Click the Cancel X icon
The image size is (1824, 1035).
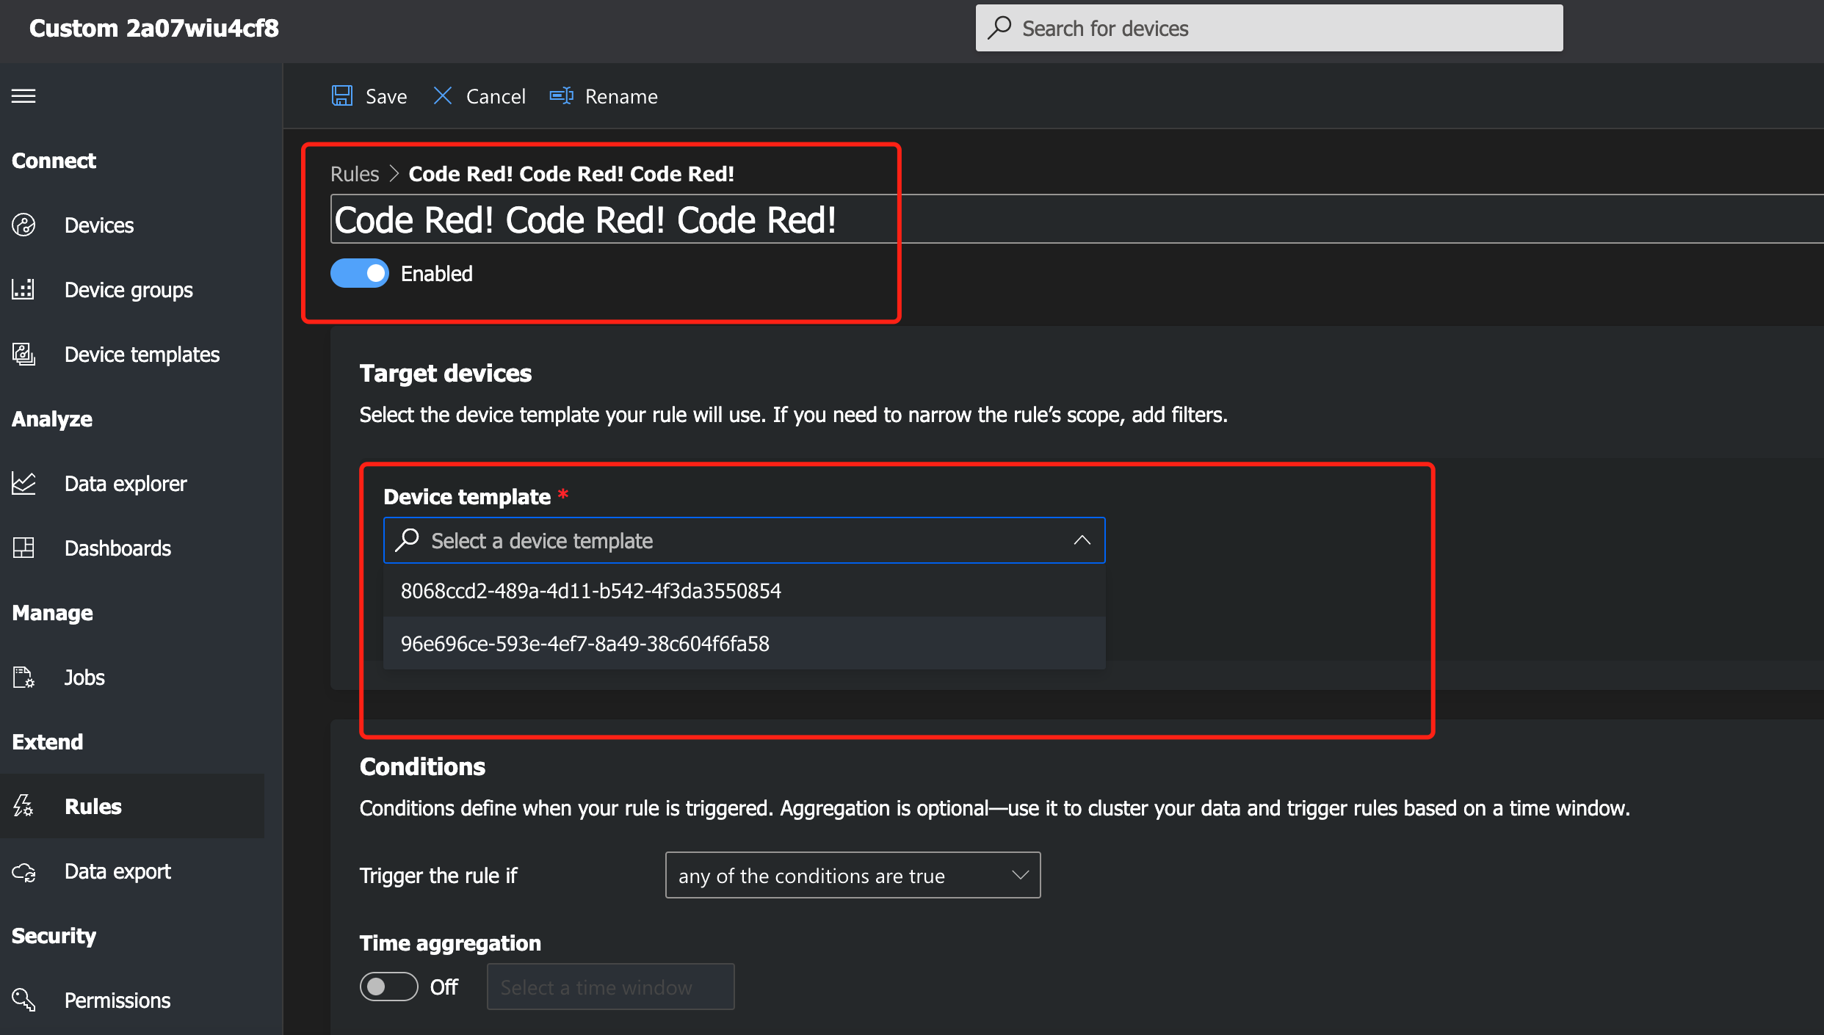coord(442,96)
